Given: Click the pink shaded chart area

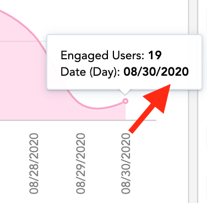Looking at the screenshot, I should [28, 82].
